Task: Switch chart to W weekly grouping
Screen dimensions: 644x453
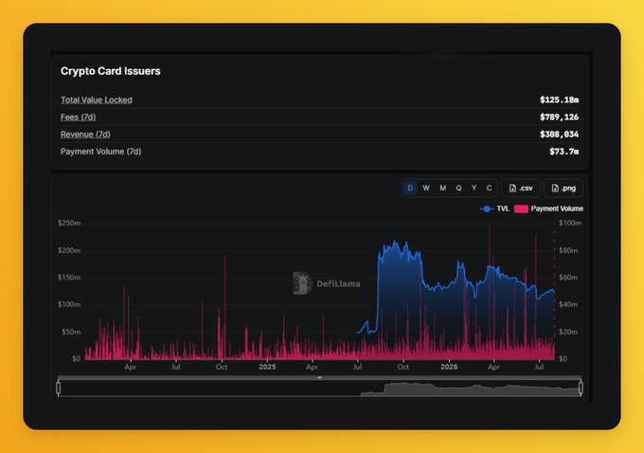Action: coord(426,189)
